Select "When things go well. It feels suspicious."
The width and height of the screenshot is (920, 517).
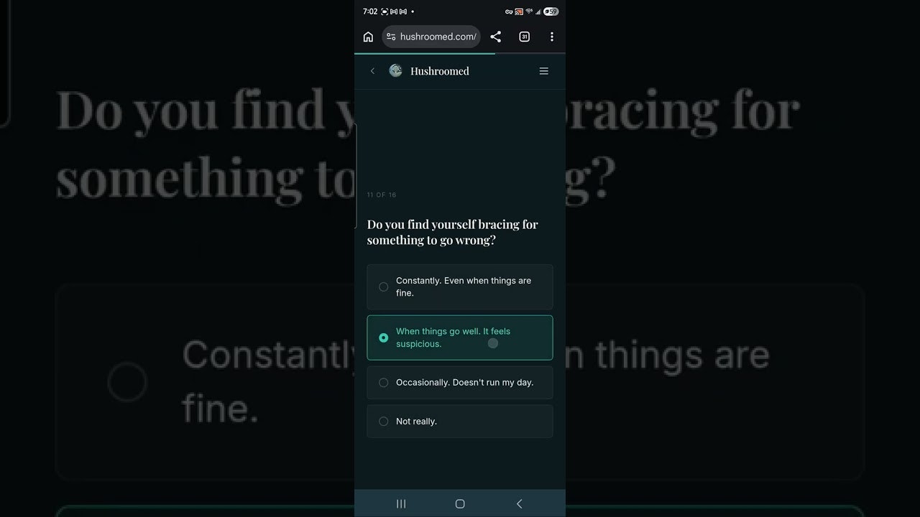tap(460, 337)
